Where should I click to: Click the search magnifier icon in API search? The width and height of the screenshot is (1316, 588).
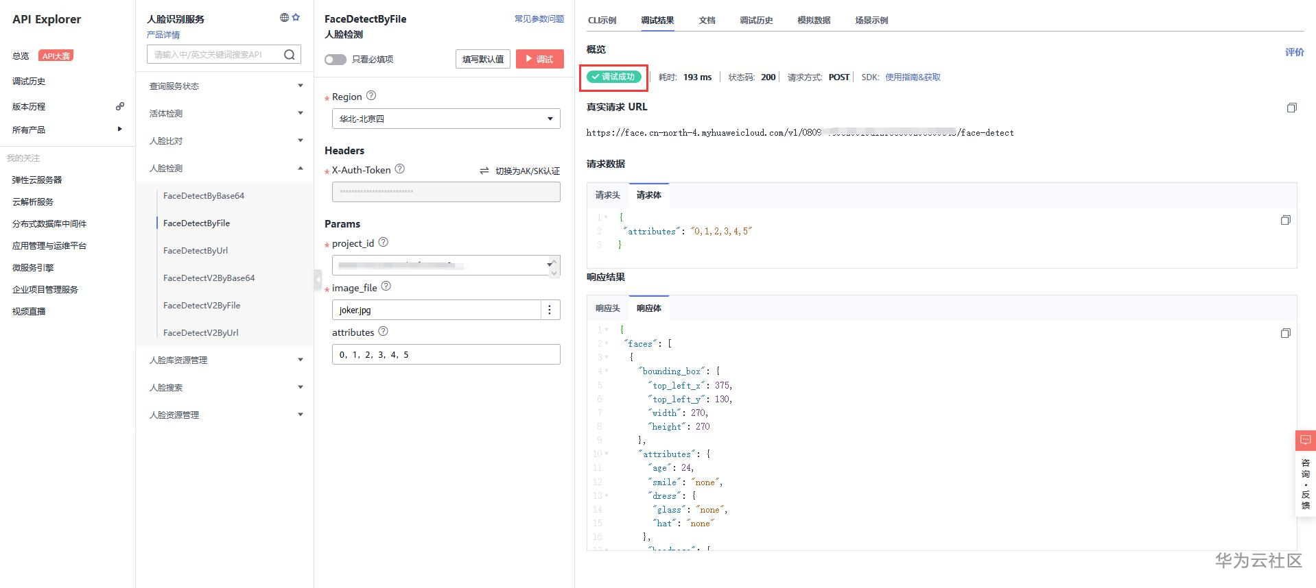(290, 55)
